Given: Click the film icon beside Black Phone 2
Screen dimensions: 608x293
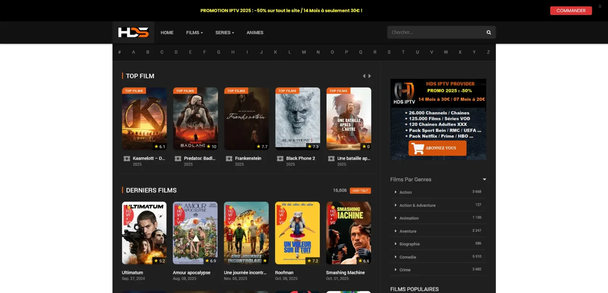Looking at the screenshot, I should pyautogui.click(x=280, y=159).
